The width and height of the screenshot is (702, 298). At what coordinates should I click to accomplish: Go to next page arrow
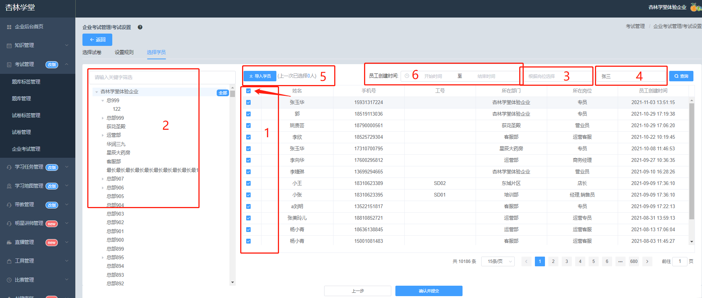(647, 261)
